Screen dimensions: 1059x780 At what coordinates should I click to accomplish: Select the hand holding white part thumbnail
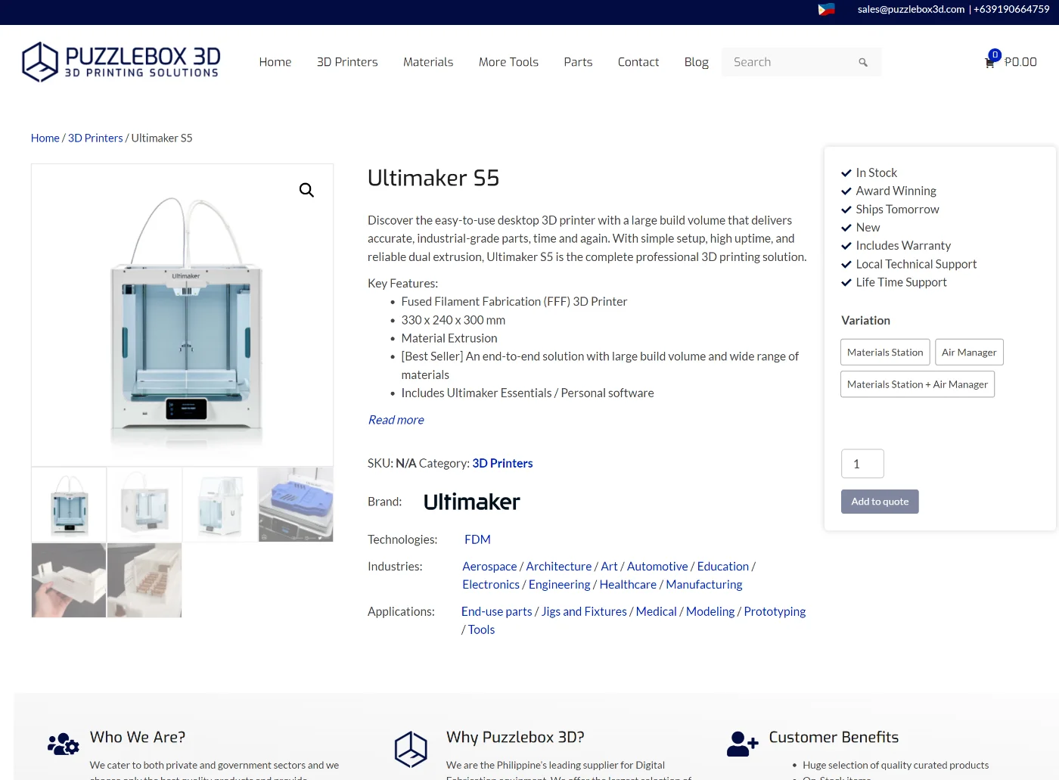[x=69, y=580]
